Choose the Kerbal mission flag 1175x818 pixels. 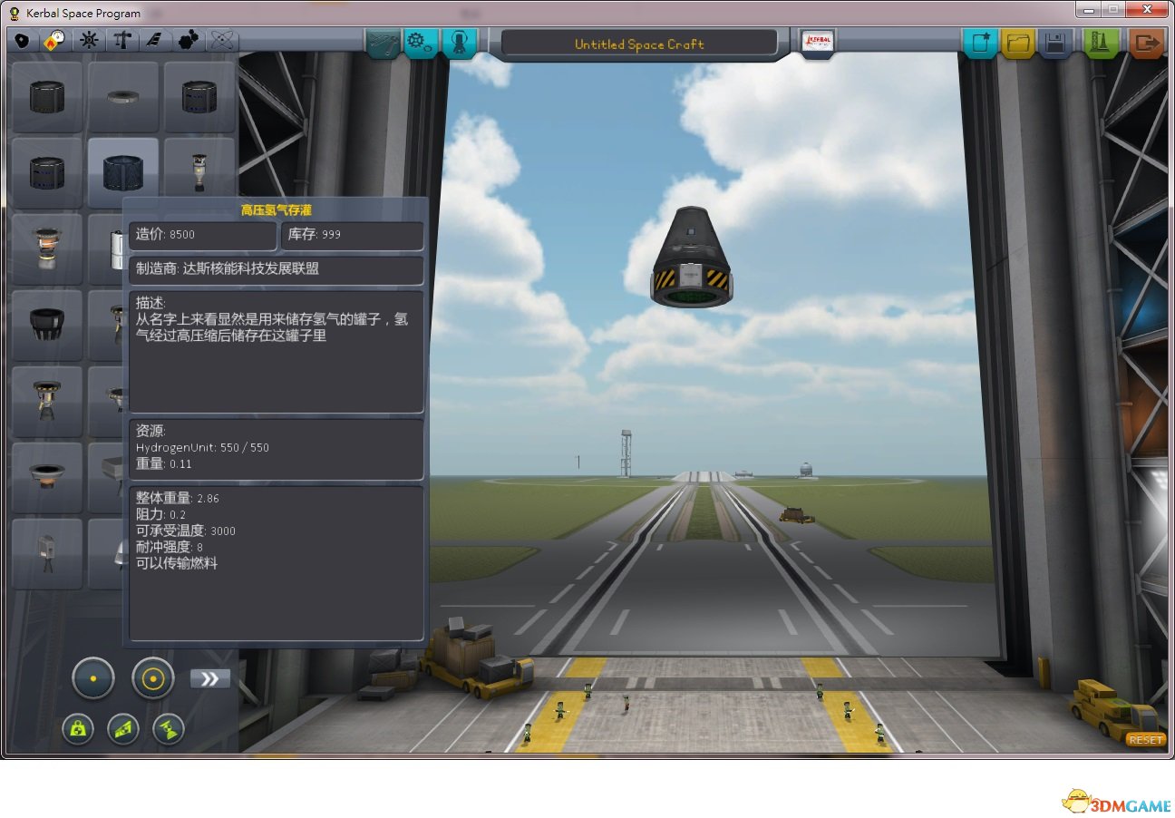(x=818, y=43)
